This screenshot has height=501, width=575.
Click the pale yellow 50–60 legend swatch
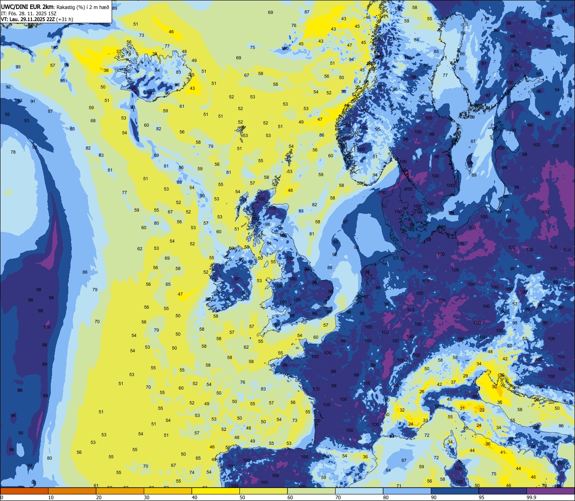pos(263,491)
